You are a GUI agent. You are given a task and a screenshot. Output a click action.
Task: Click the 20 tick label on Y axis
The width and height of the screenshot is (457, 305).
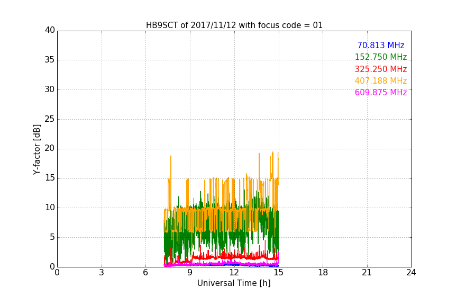50,148
